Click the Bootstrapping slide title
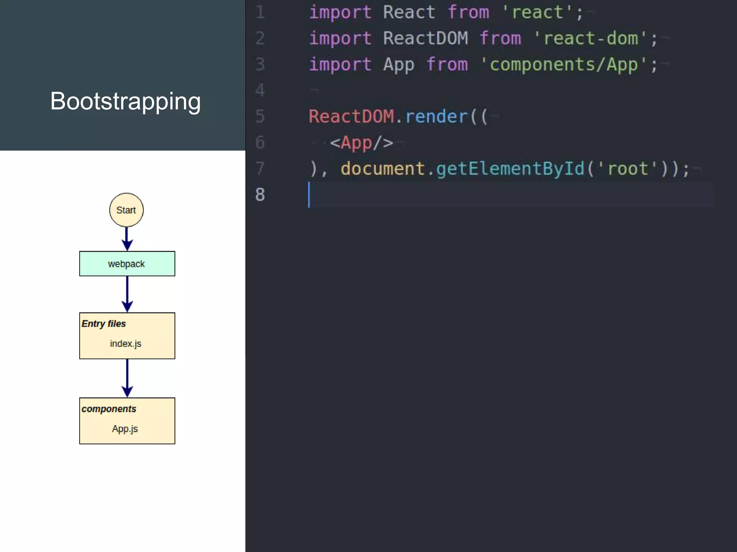The image size is (737, 552). [x=125, y=101]
